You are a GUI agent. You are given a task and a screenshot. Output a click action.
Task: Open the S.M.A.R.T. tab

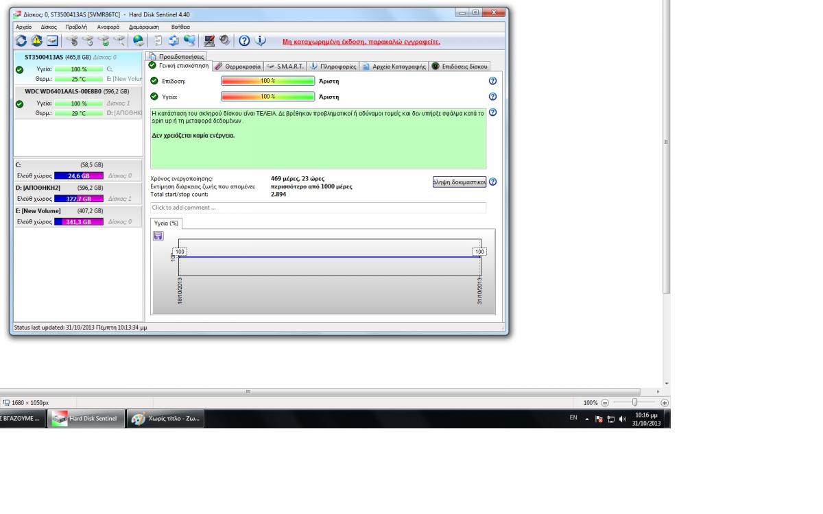[285, 66]
